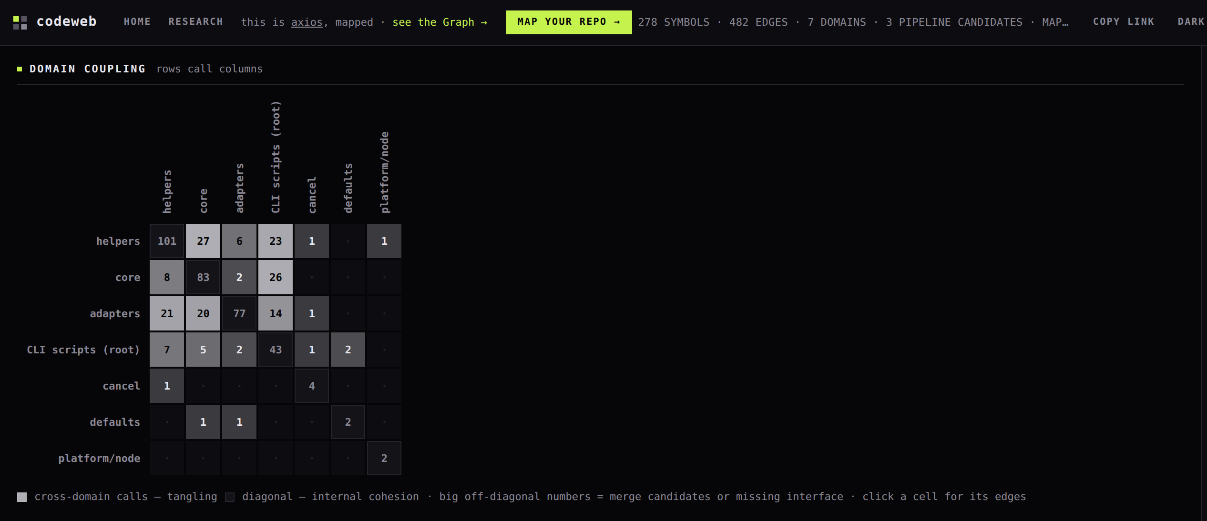Open the RESEARCH nav item
The image size is (1207, 521).
(195, 22)
